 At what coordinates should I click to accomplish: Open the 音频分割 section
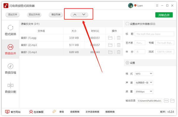pos(10,88)
